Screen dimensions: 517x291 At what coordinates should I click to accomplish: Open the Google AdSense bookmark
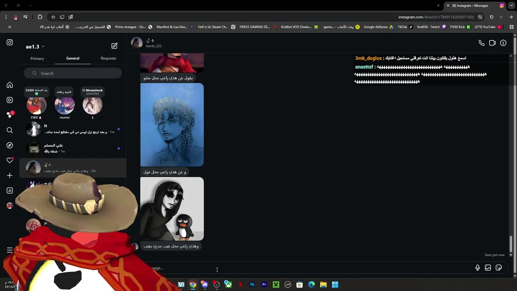(x=378, y=27)
